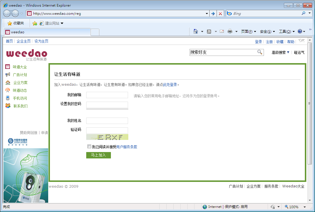
Task: Click the search magnifier in 搜索好友 box
Action: coord(260,52)
